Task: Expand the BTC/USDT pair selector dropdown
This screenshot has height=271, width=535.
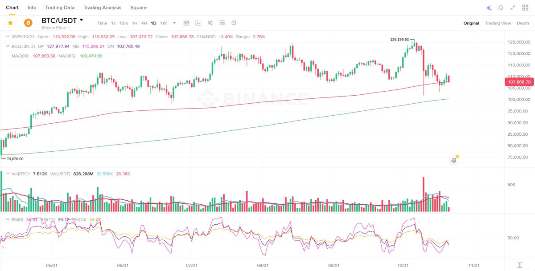Action: (81, 20)
